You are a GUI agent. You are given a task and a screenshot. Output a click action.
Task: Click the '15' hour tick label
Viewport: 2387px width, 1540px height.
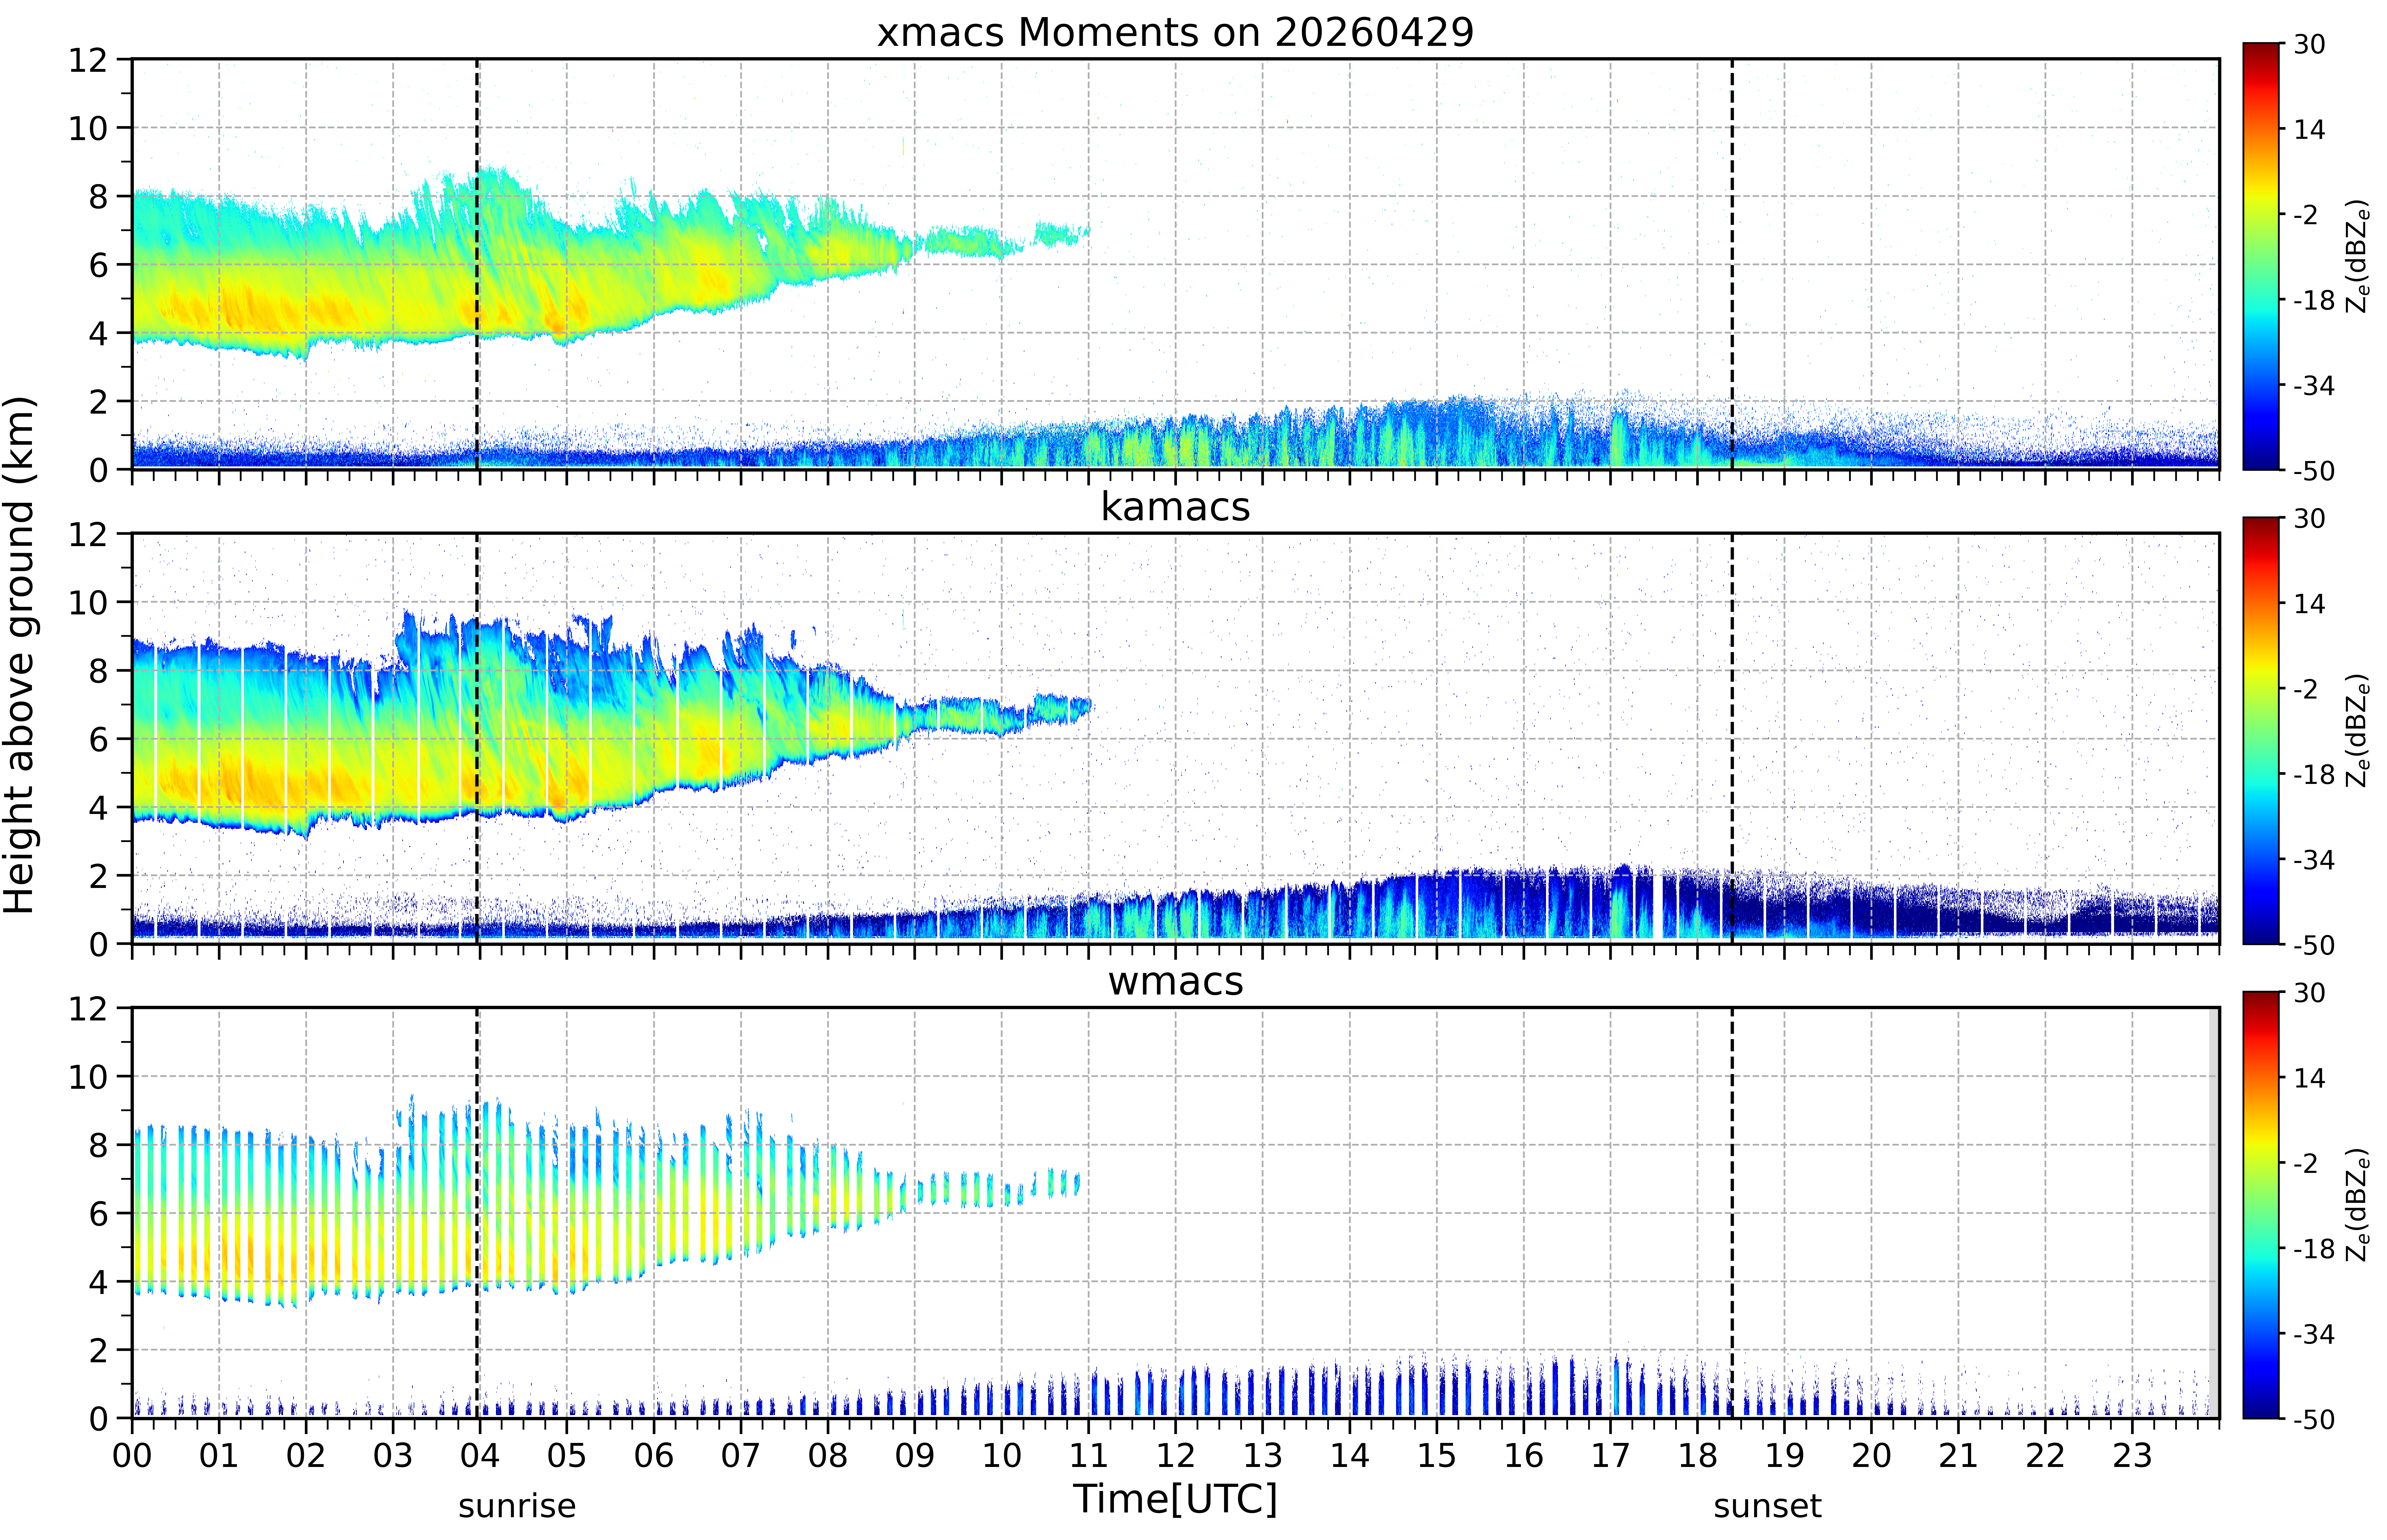click(x=1437, y=1456)
